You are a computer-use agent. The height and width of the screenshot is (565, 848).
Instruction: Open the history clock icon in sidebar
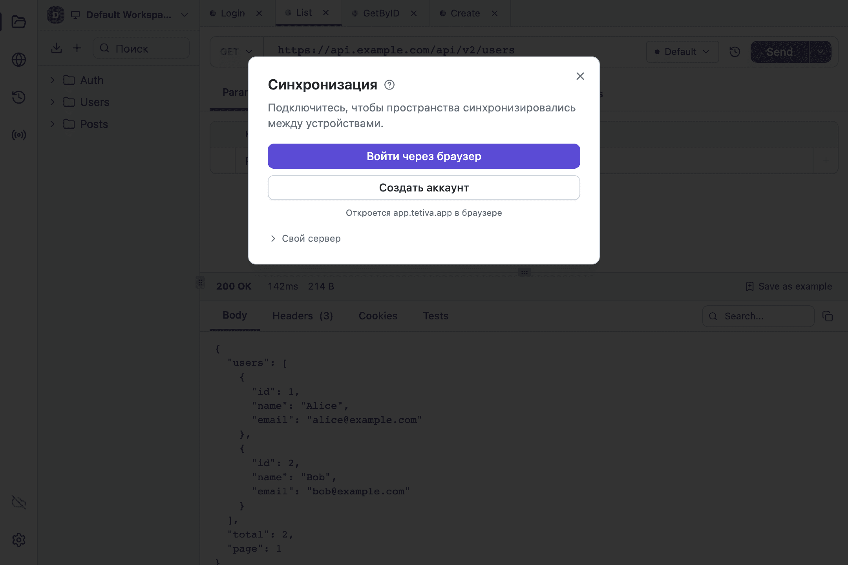pyautogui.click(x=18, y=97)
